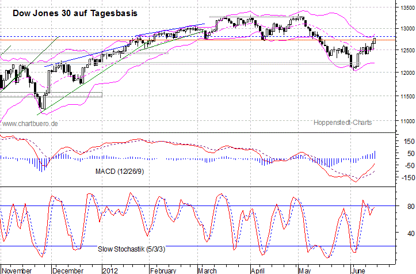Click the December month label
416x274 pixels.
[x=68, y=271]
